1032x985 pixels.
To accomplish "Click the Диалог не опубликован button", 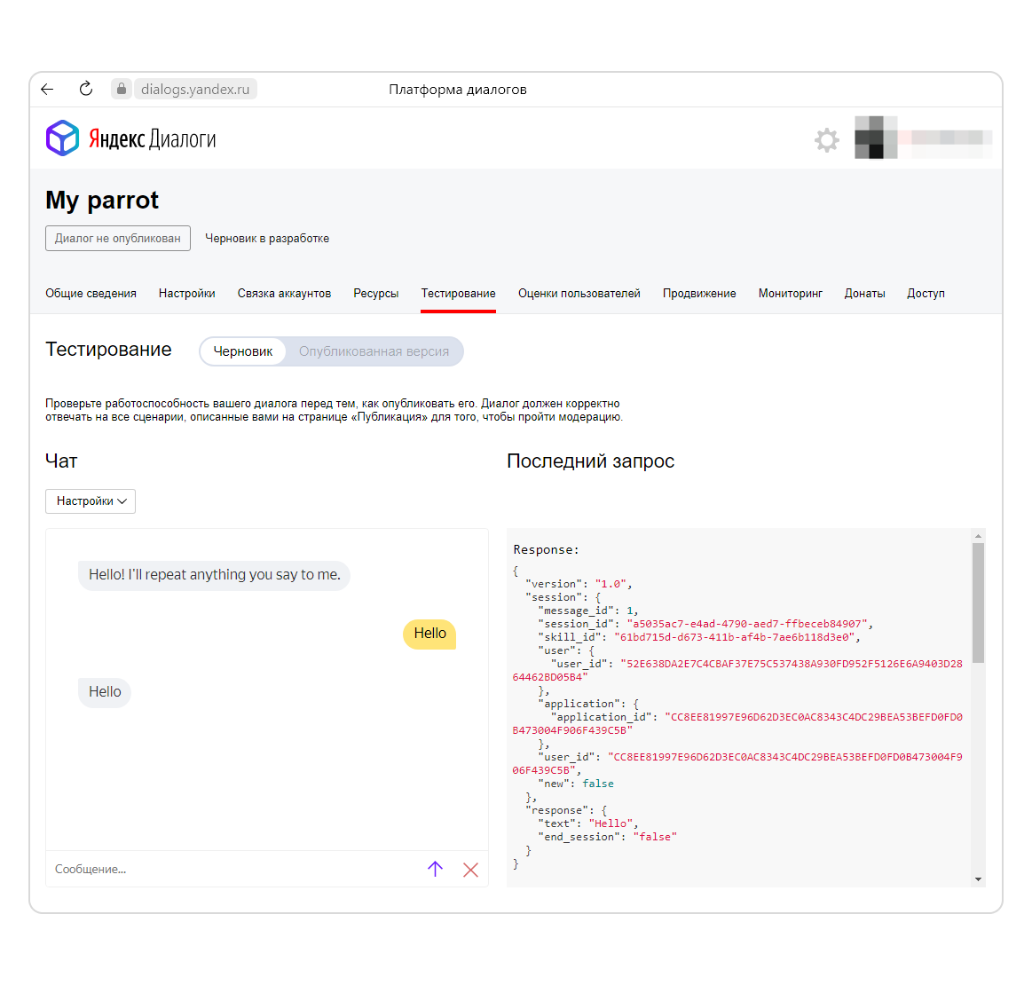I will [118, 238].
